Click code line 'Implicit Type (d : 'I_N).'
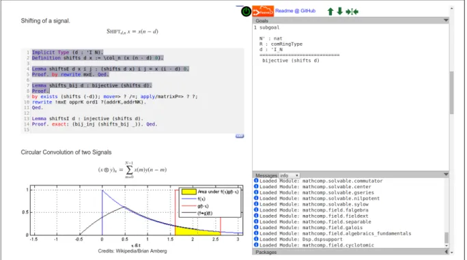 point(68,52)
